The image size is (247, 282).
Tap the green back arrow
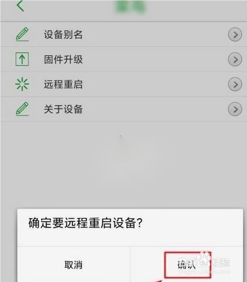click(20, 6)
